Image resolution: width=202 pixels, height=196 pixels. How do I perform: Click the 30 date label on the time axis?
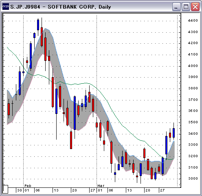click(20, 190)
